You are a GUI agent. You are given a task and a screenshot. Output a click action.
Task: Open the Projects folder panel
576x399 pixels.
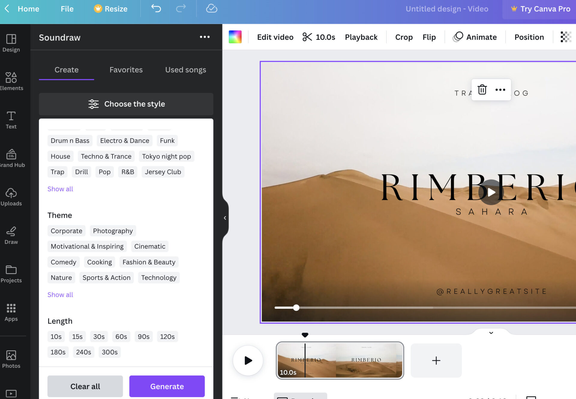pyautogui.click(x=11, y=274)
